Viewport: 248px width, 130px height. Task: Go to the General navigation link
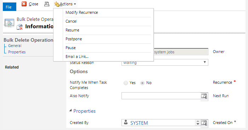pos(15,46)
